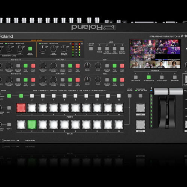Click the Bluetooth indicator icon

coord(151,88)
